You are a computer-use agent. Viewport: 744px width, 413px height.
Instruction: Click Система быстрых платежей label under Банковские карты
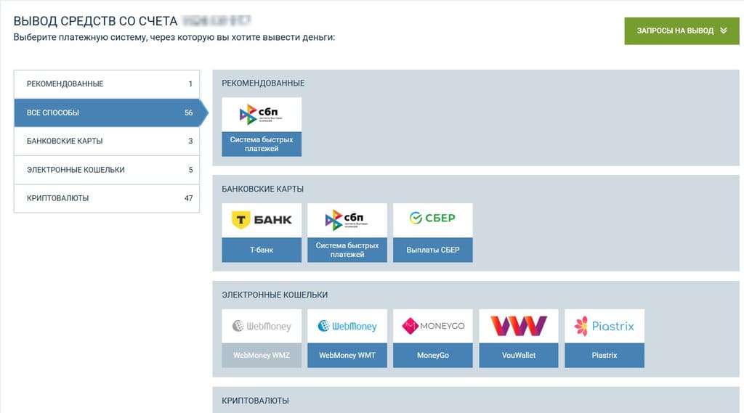tap(347, 250)
